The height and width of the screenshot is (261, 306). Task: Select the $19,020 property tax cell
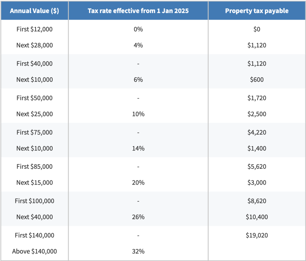[257, 235]
